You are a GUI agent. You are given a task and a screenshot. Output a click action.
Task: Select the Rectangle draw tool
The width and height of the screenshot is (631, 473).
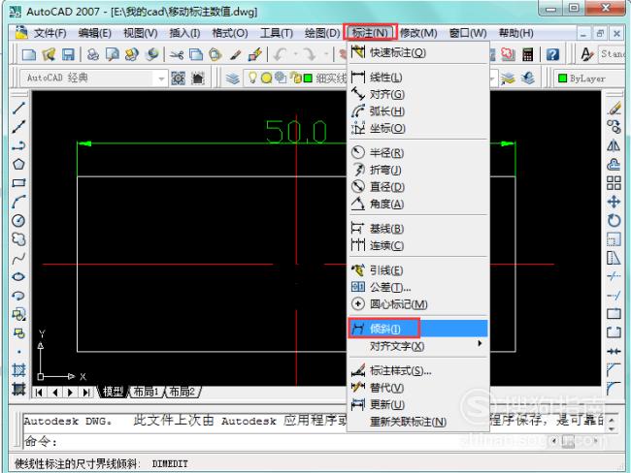point(18,183)
